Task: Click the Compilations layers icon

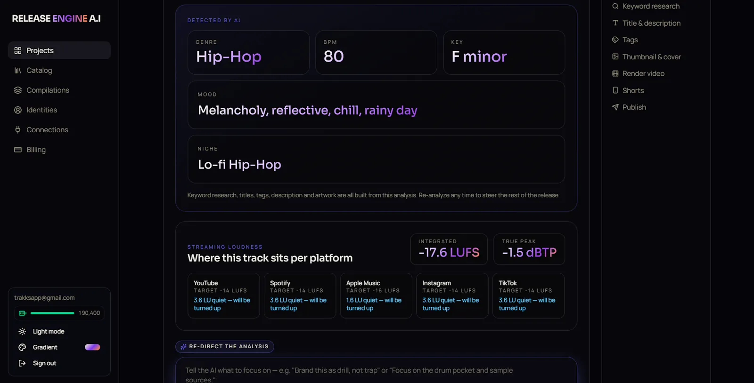Action: pos(18,90)
